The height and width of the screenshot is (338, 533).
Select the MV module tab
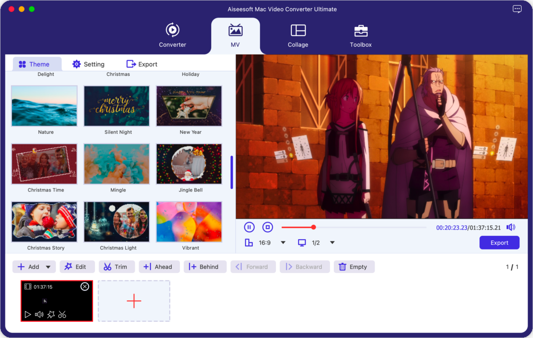pyautogui.click(x=235, y=35)
